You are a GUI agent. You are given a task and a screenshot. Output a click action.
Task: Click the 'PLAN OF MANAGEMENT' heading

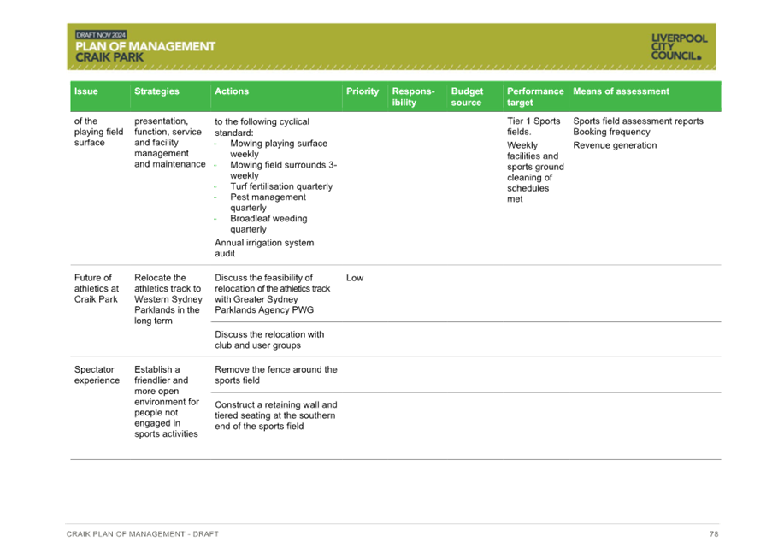pos(145,46)
